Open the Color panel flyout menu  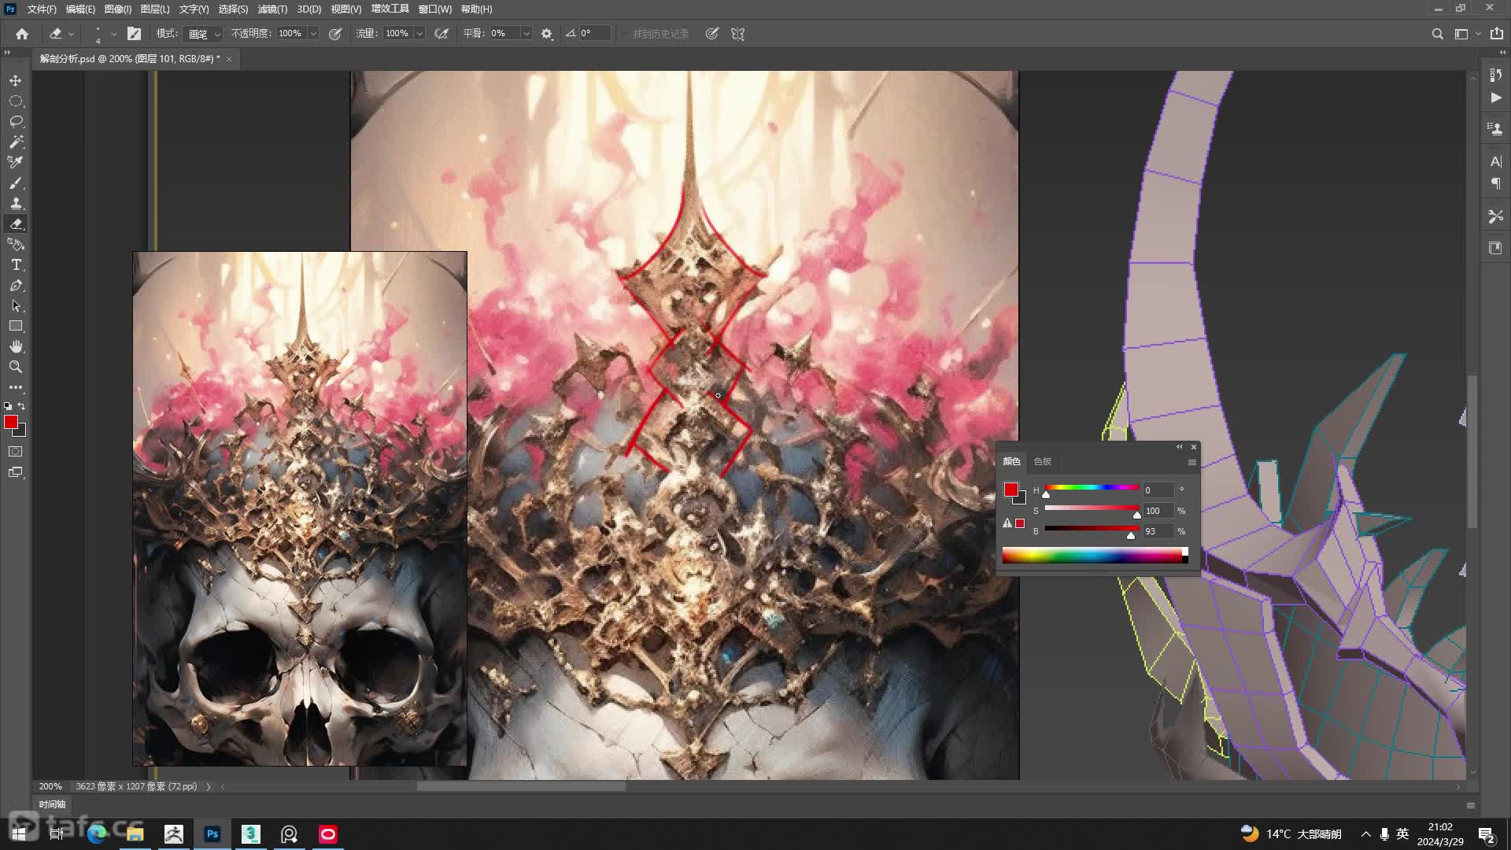point(1192,462)
